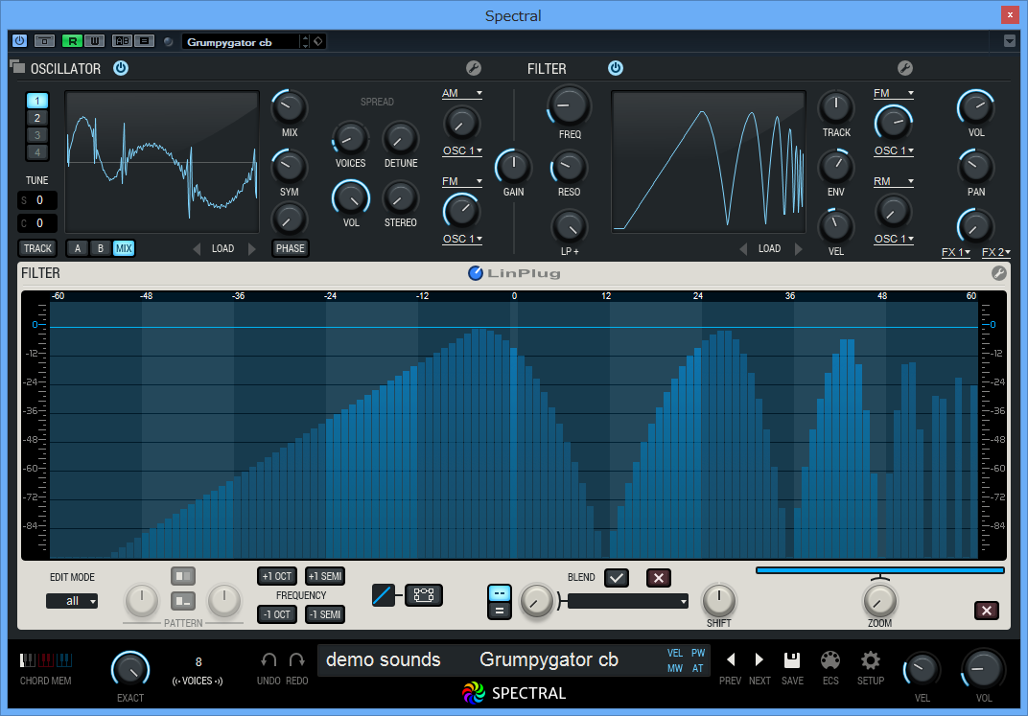Open the BLEND selection dropdown
The width and height of the screenshot is (1028, 716).
[x=628, y=601]
